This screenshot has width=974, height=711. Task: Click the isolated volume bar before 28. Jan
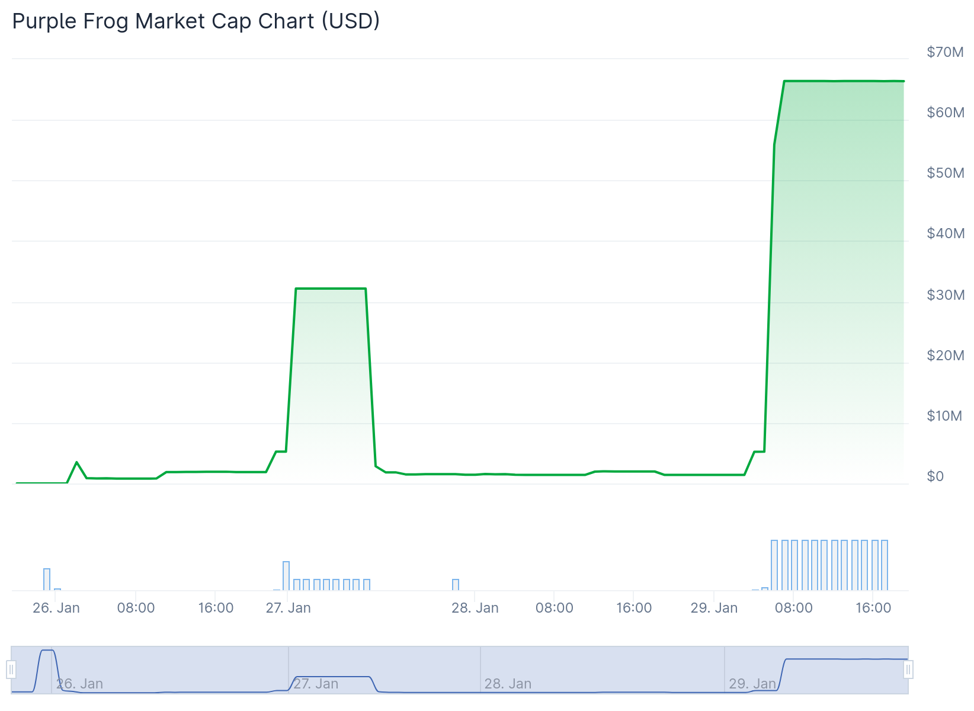click(456, 585)
